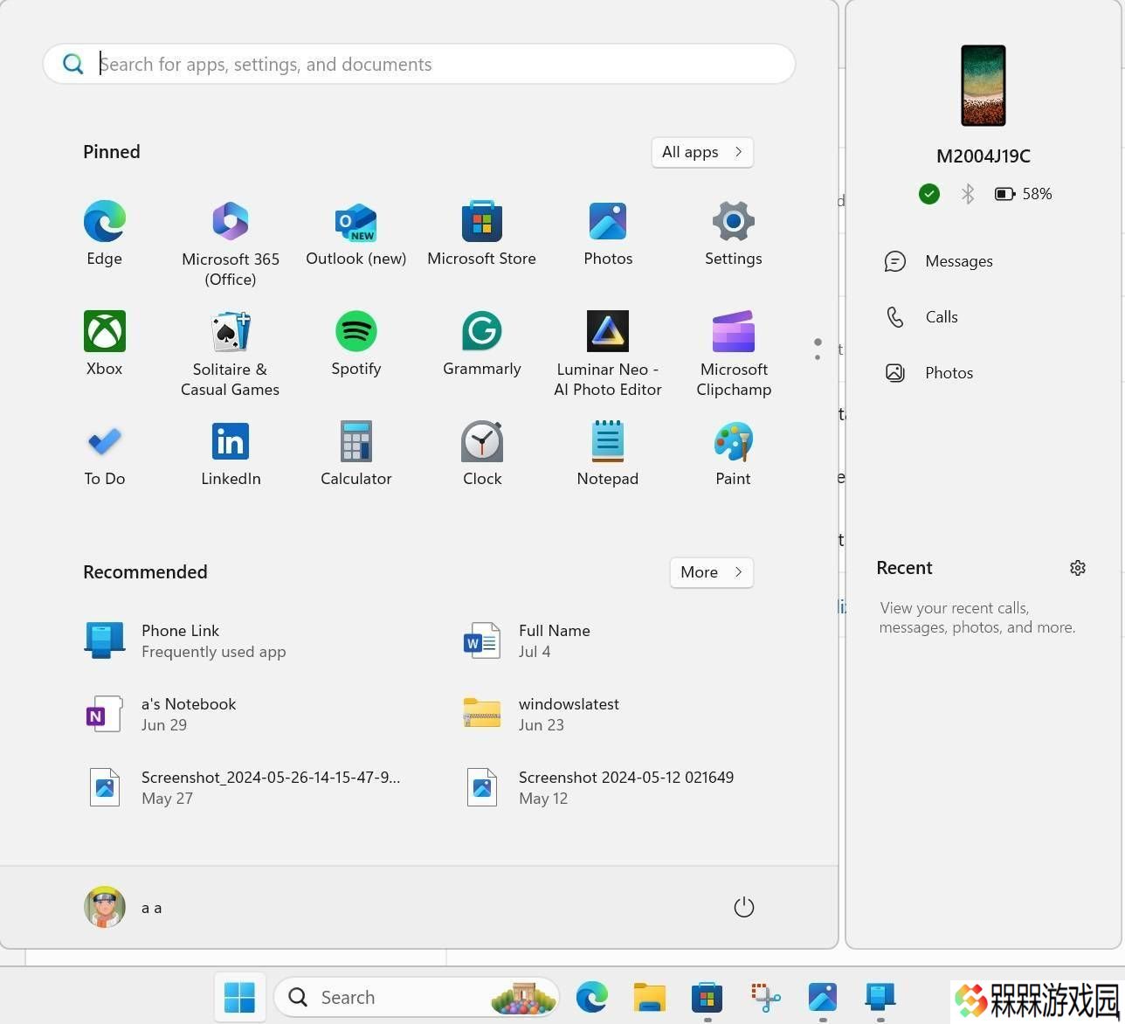The width and height of the screenshot is (1125, 1024).
Task: Launch the Paint app
Action: tap(734, 453)
